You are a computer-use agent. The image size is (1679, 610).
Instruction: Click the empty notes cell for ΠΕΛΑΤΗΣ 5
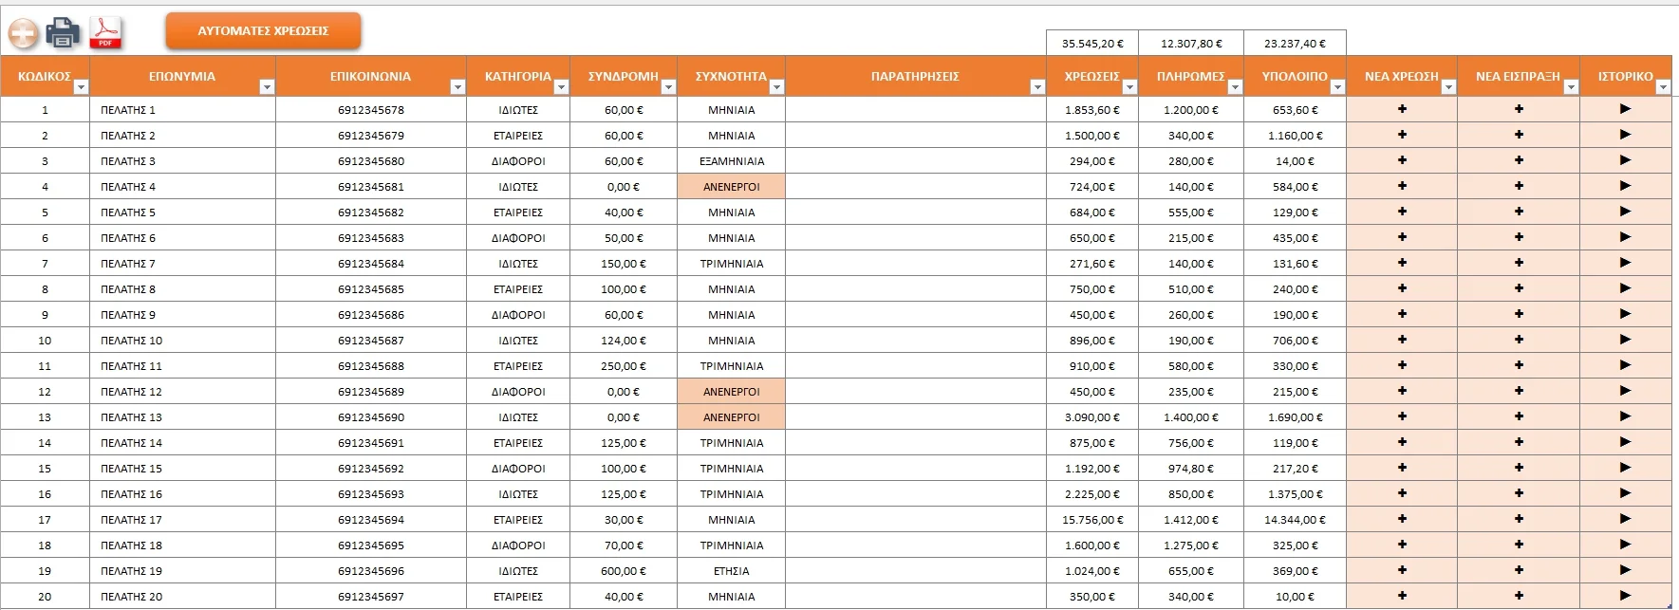pyautogui.click(x=916, y=213)
